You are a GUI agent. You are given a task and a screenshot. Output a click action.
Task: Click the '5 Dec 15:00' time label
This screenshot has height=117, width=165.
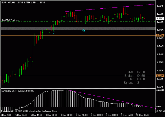click(x=36, y=115)
